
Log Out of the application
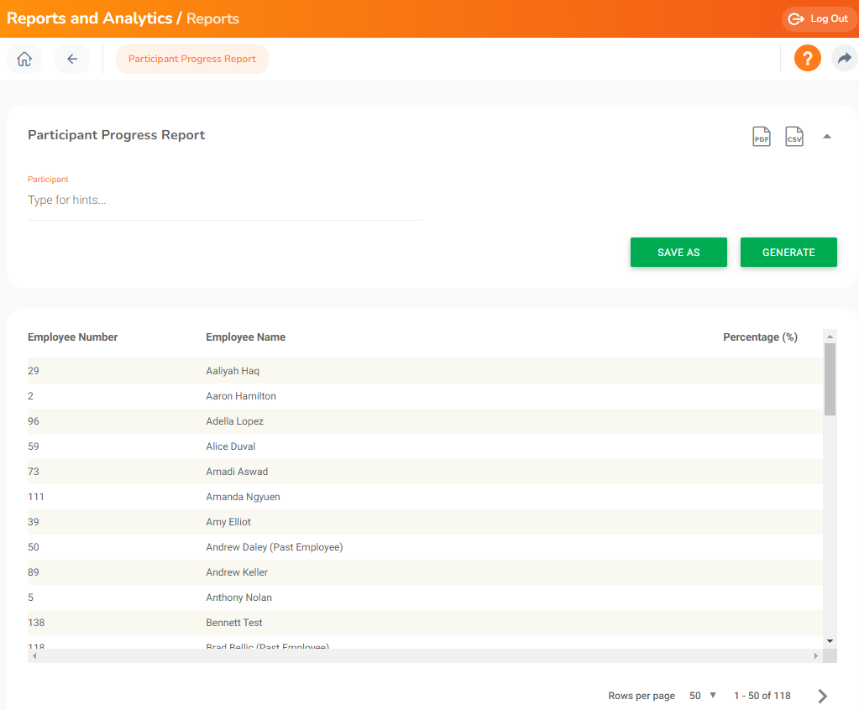coord(818,18)
